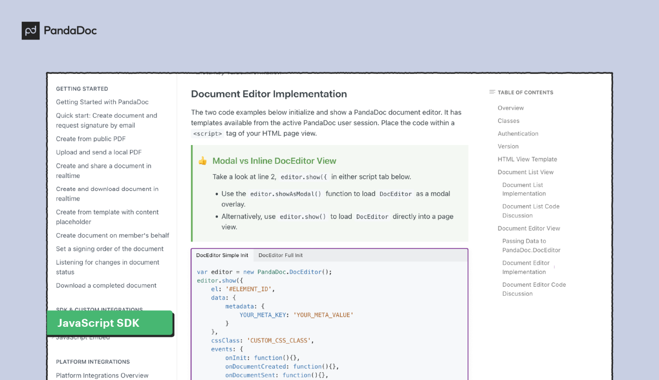Click the PLATFORM INTEGRATIONS sidebar heading
659x380 pixels.
[93, 362]
